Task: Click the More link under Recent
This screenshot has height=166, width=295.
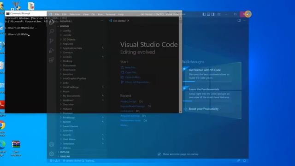Action: pyautogui.click(x=124, y=125)
